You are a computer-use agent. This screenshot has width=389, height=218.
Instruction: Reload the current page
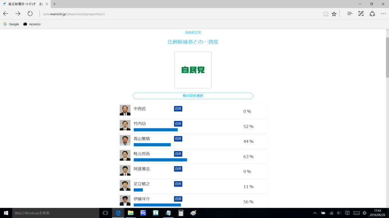click(x=30, y=14)
